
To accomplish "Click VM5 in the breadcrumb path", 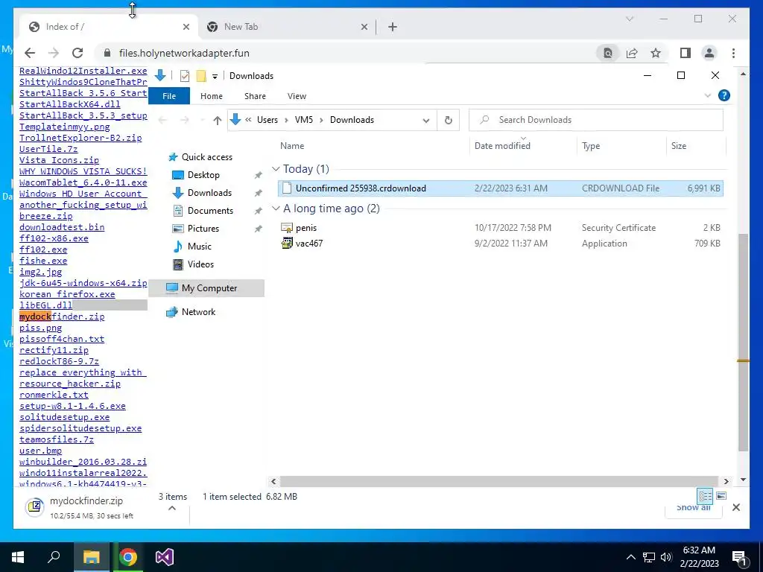I will [304, 120].
